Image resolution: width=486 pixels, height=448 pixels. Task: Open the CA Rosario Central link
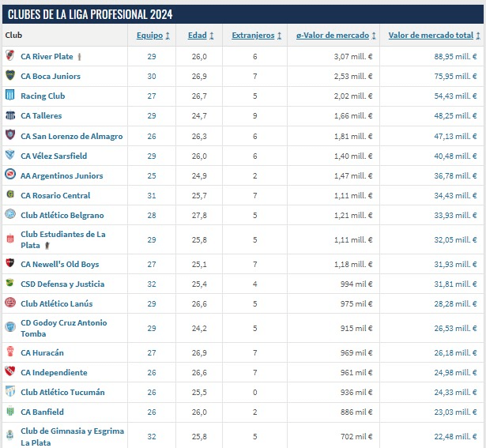click(x=55, y=195)
